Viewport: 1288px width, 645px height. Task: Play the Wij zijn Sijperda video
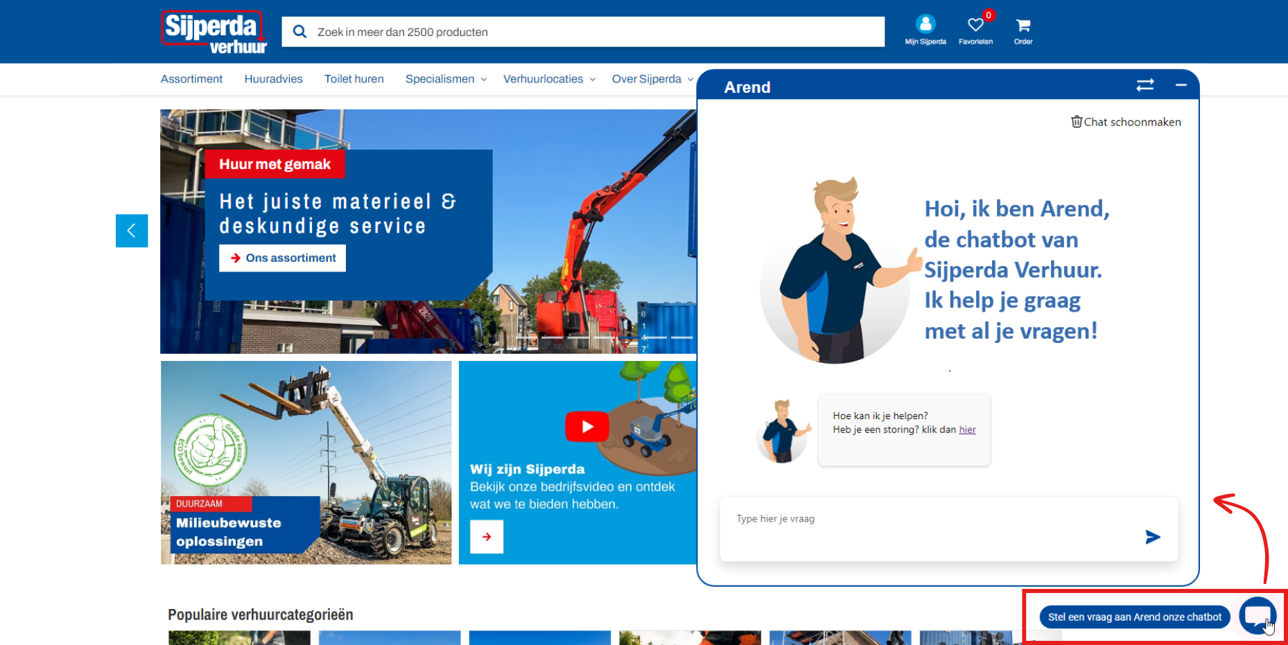click(587, 427)
